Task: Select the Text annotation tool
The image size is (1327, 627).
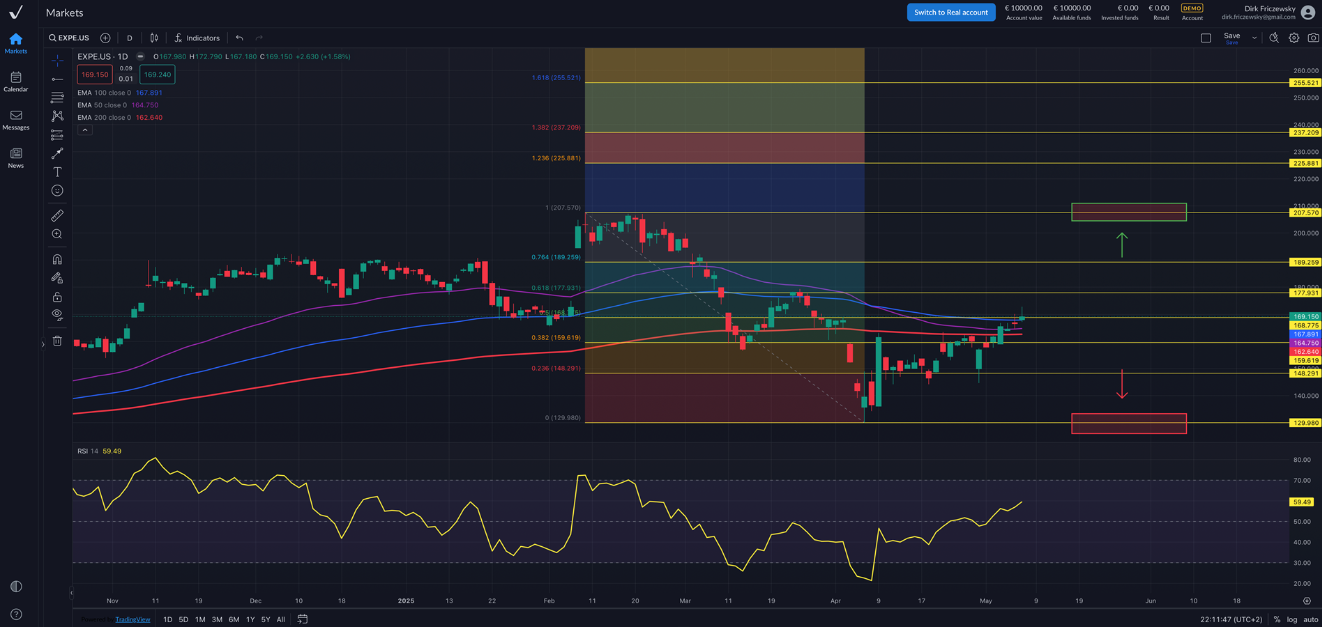Action: (x=57, y=172)
